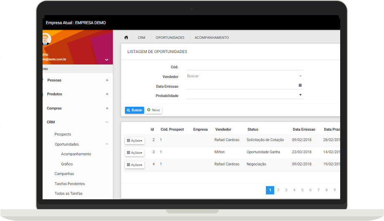Open calendar picker for Data Emissao
This screenshot has height=221, width=384.
[300, 85]
